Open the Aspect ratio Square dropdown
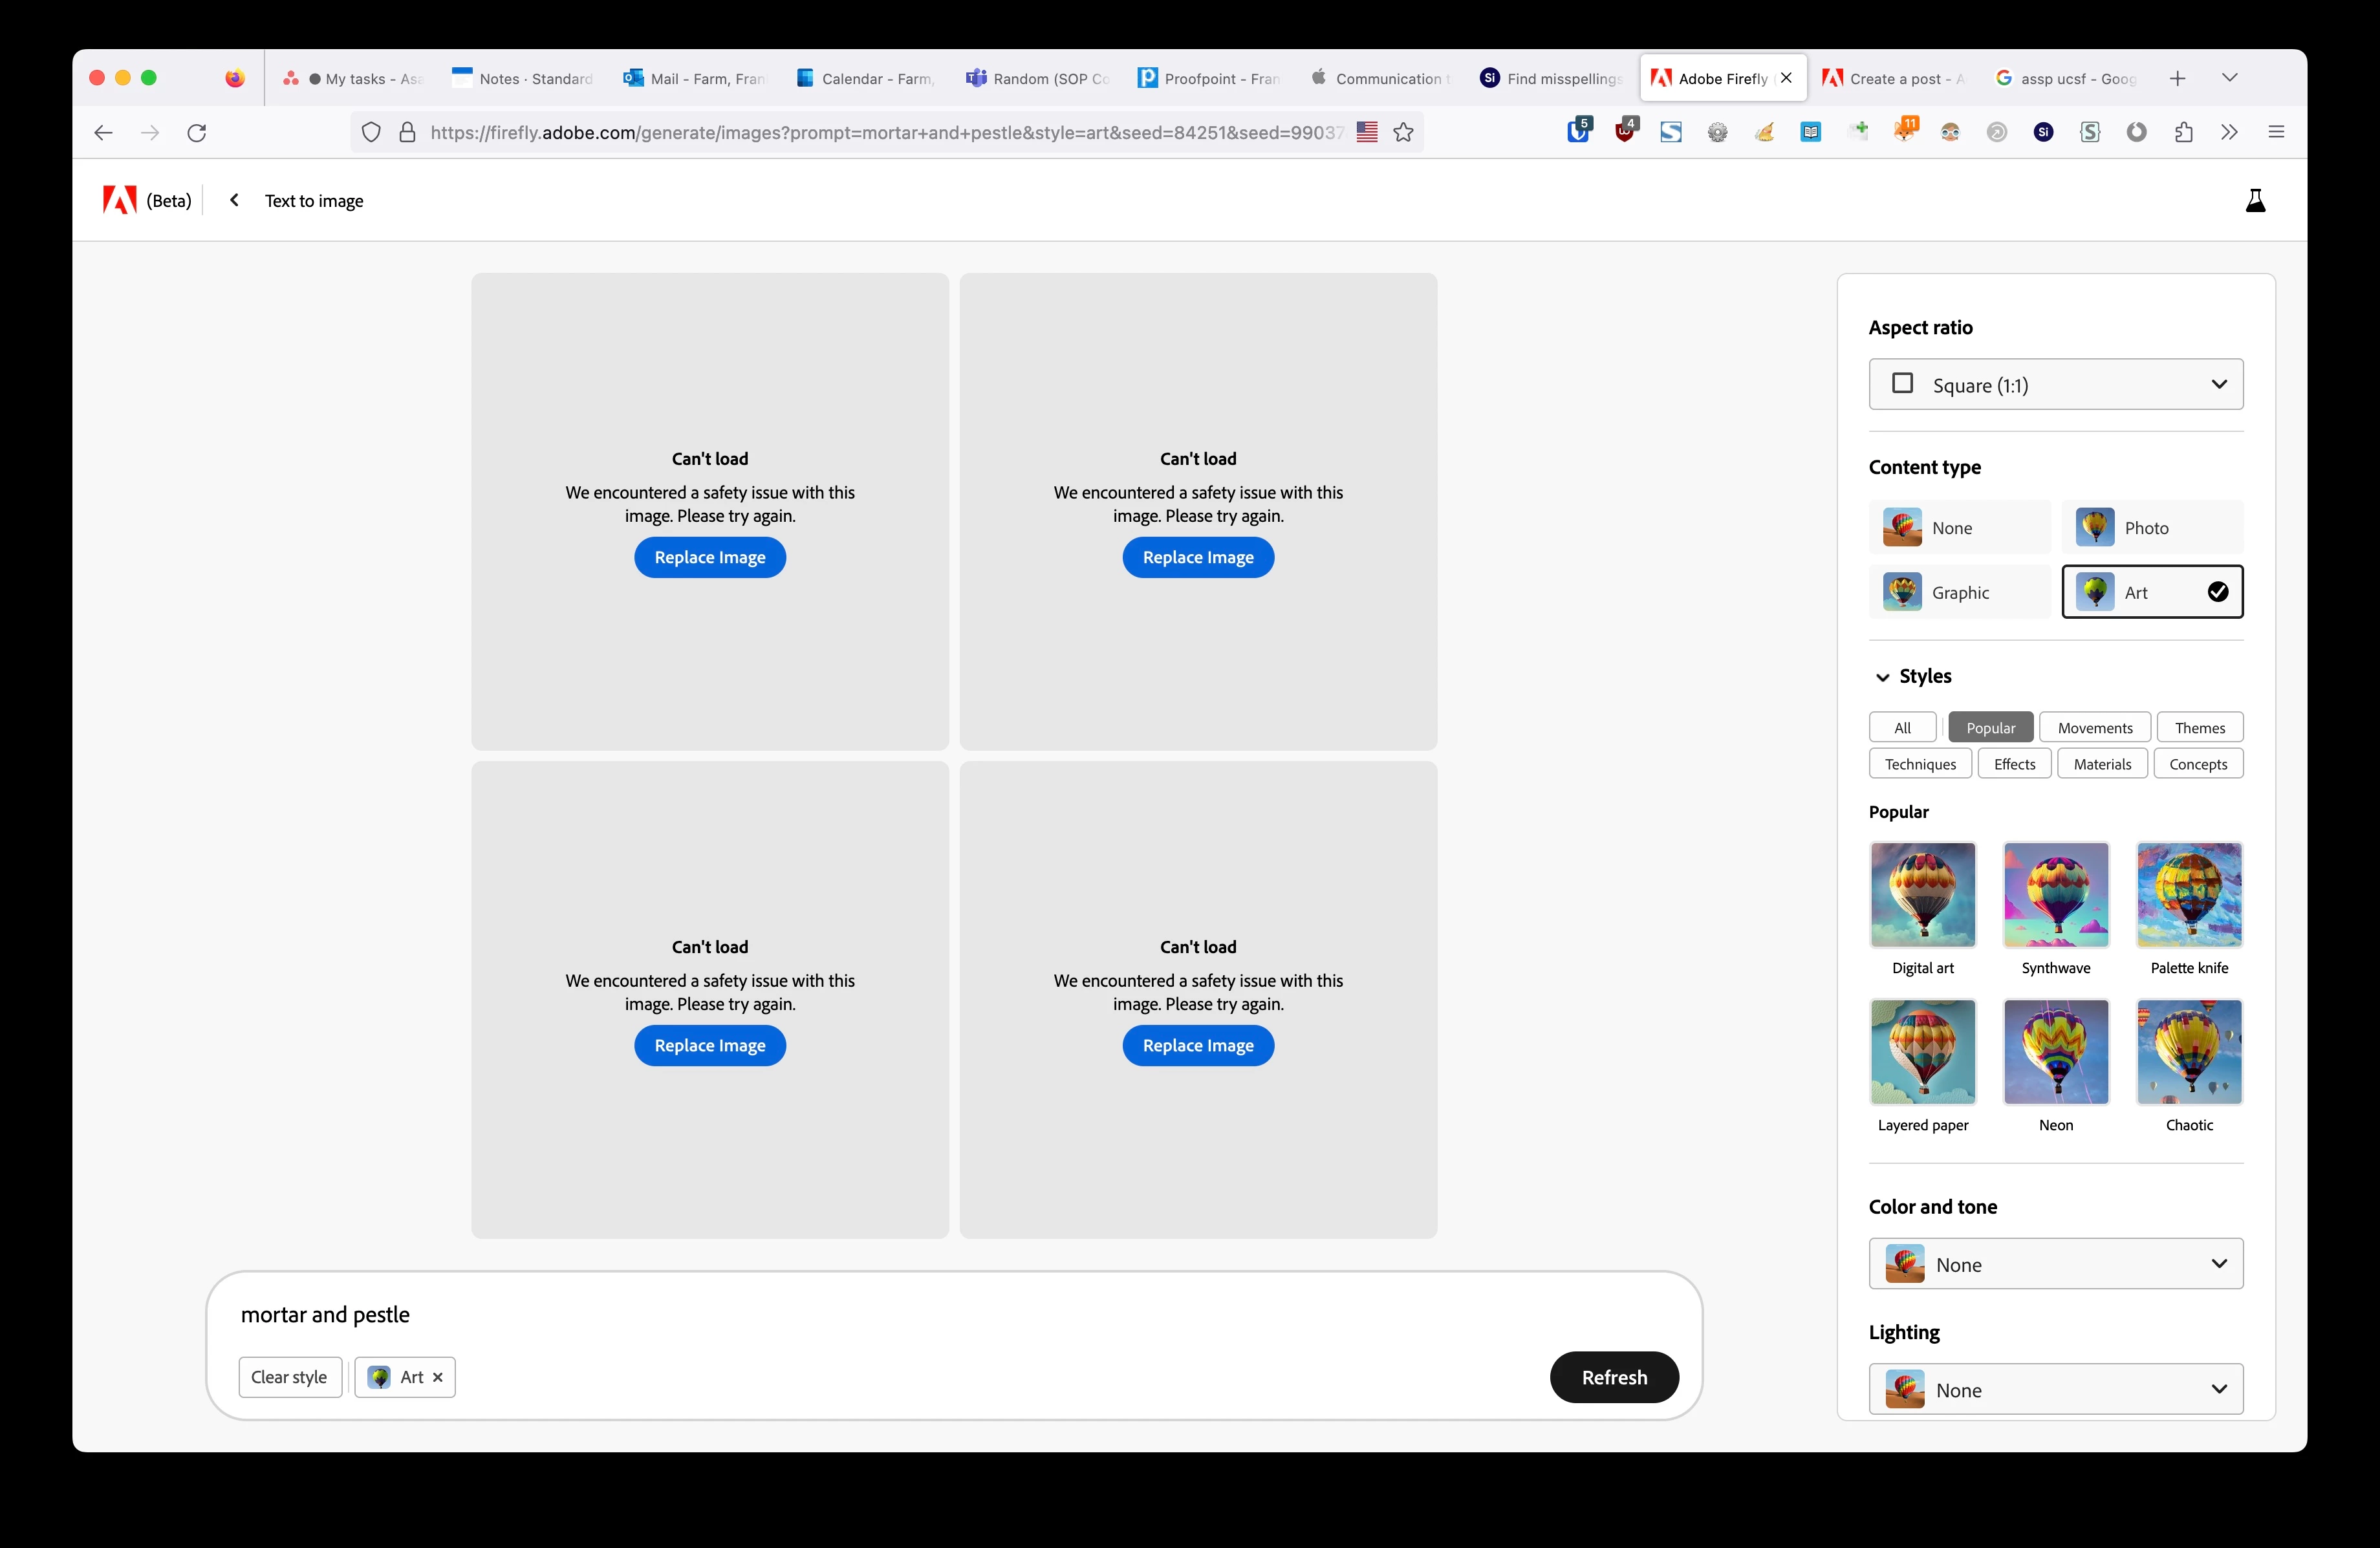 [2055, 384]
